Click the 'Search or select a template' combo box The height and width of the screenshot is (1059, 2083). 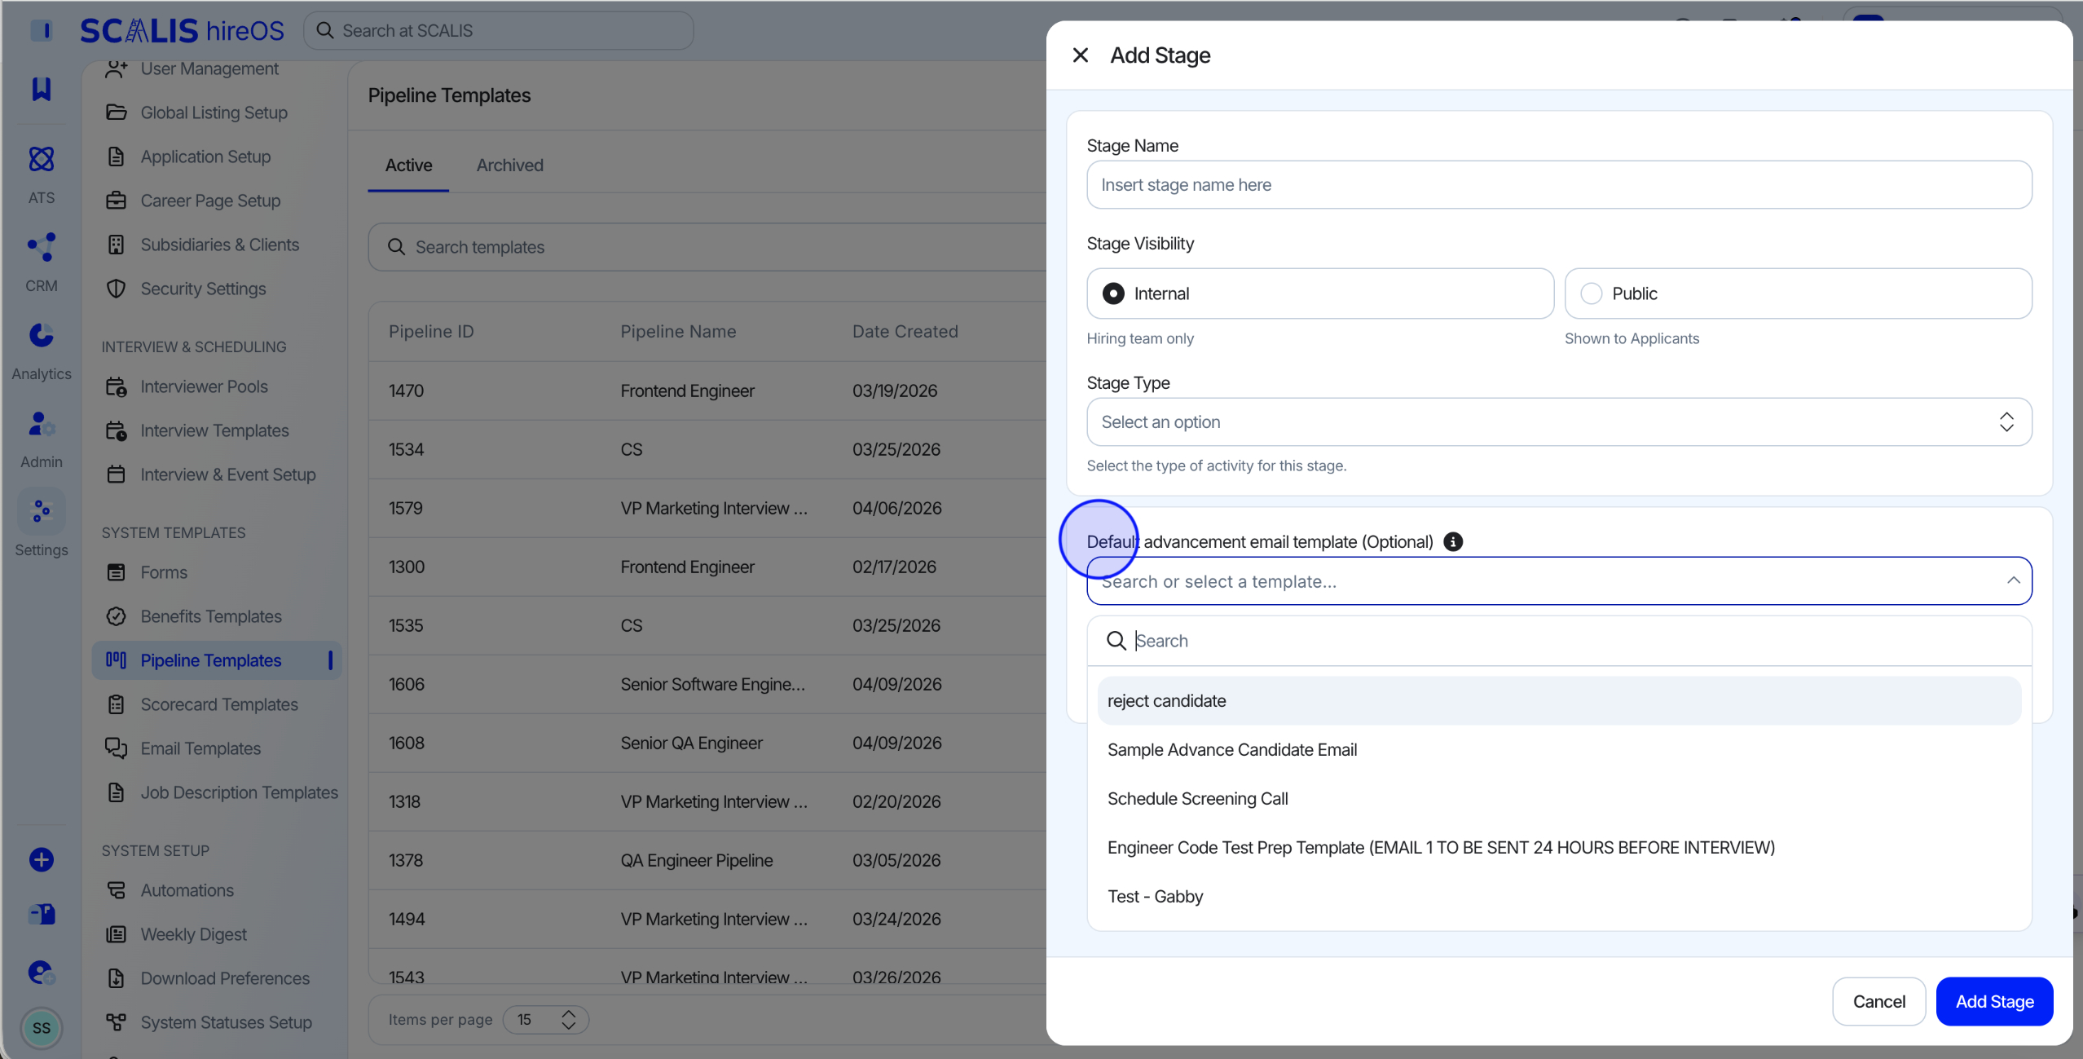tap(1559, 581)
